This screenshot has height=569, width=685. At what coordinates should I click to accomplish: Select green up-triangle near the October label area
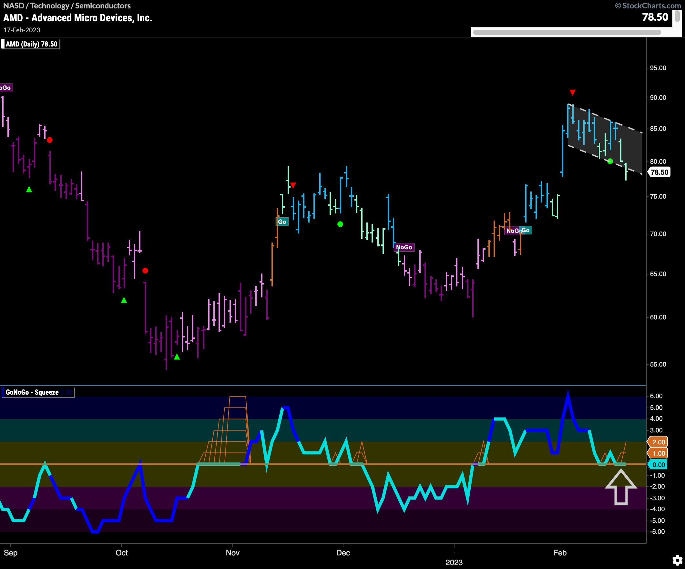pos(124,300)
